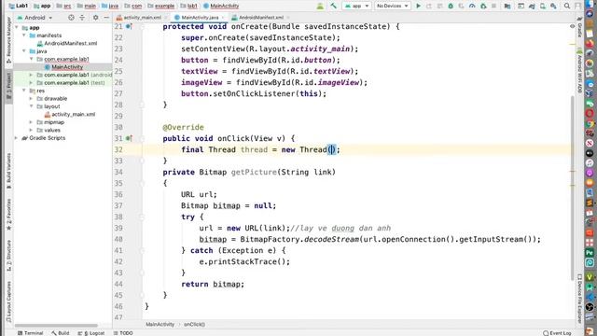This screenshot has height=336, width=597.
Task: Open the Search Everywhere magnifier icon
Action: point(567,6)
